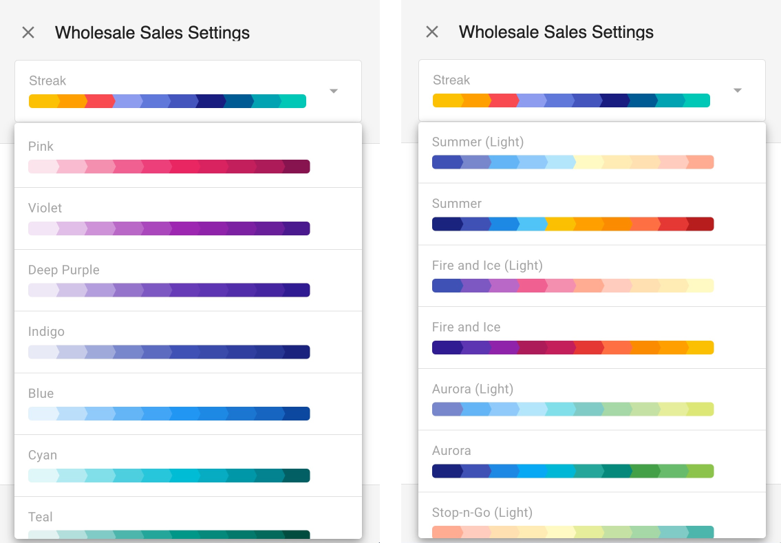Screen dimensions: 781x543
Task: Click the left Streak color strip
Action: 167,101
